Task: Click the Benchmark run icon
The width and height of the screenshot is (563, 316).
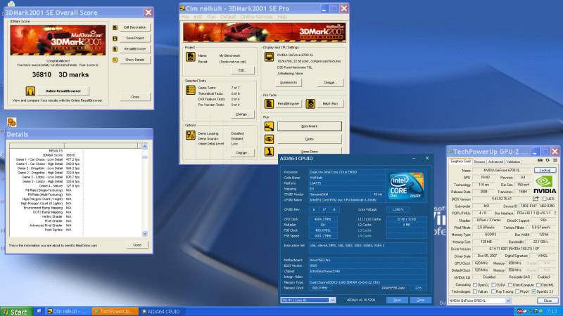Action: pyautogui.click(x=269, y=126)
